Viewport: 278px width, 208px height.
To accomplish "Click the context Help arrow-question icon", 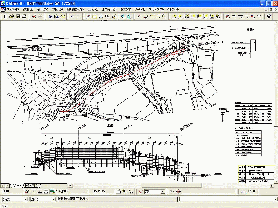I will pos(269,16).
